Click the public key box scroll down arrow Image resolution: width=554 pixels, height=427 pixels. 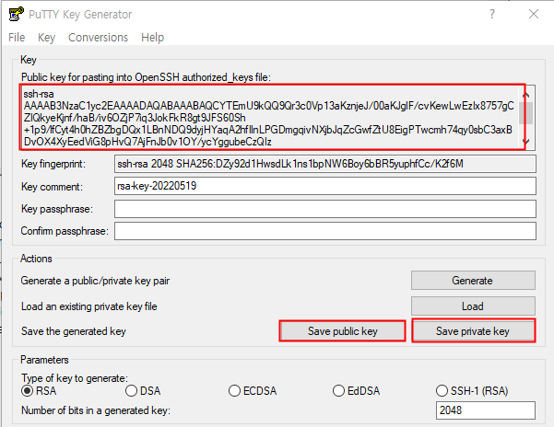526,142
